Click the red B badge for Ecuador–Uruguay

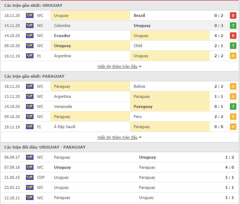[x=233, y=36]
